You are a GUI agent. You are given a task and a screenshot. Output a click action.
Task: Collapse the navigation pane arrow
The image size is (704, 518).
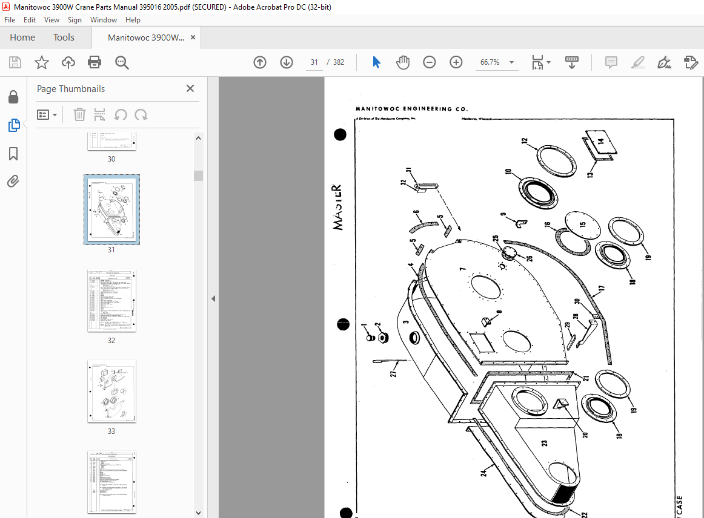(x=213, y=299)
